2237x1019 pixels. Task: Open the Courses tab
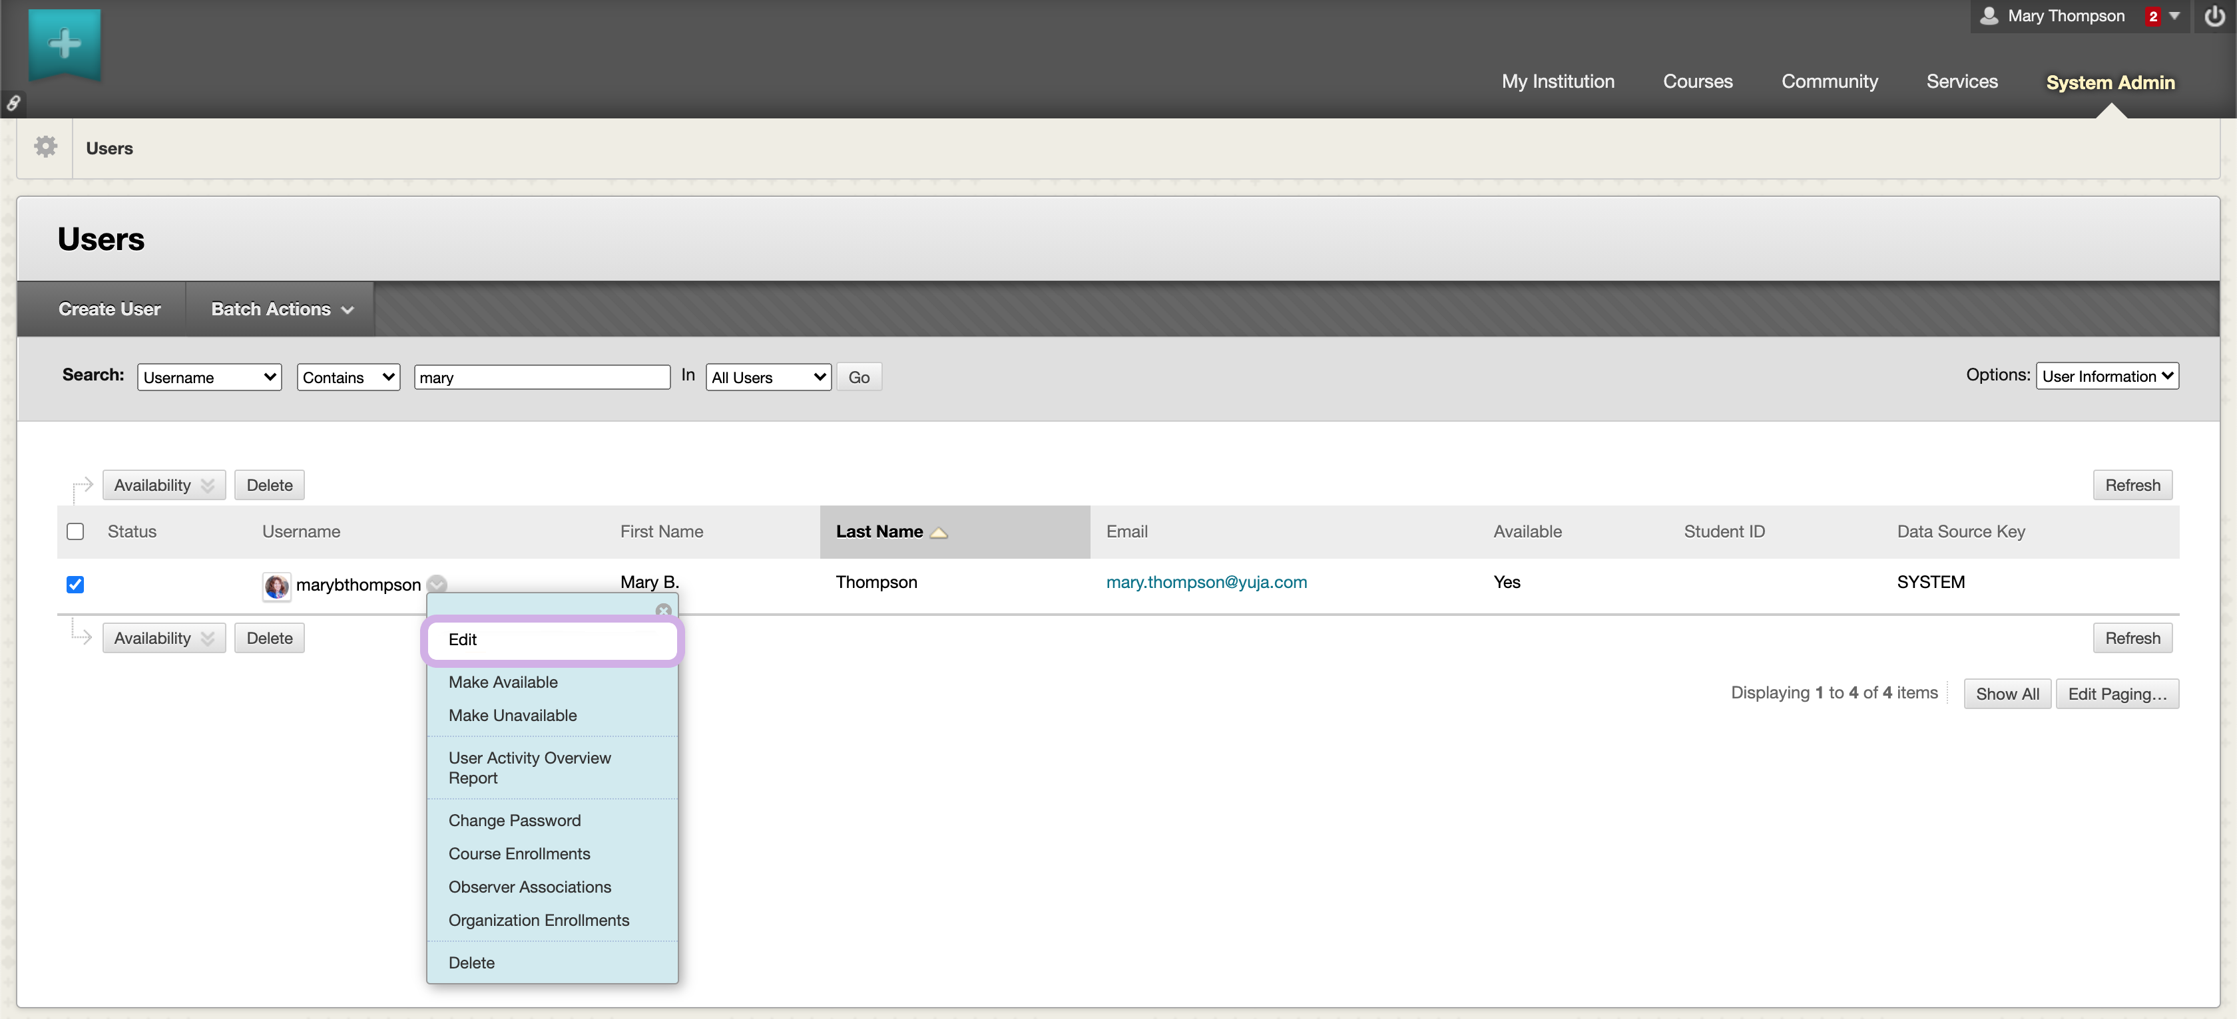pyautogui.click(x=1697, y=82)
